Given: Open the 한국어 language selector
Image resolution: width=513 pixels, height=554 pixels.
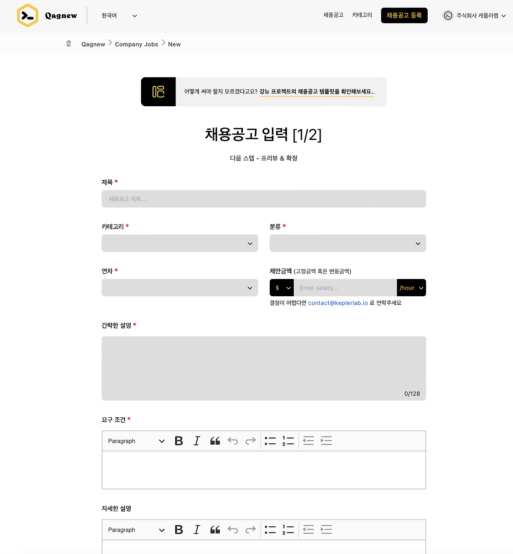Looking at the screenshot, I should [x=118, y=16].
